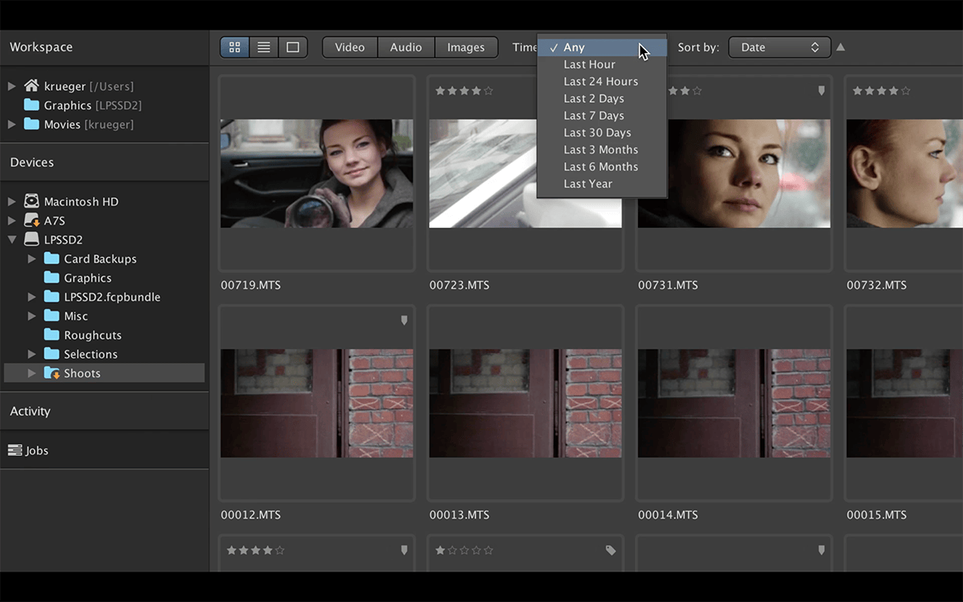
Task: Select the 00719.MTS clip thumbnail
Action: (317, 173)
